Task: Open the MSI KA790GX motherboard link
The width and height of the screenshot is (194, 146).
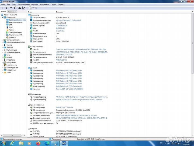Action: 82,52
